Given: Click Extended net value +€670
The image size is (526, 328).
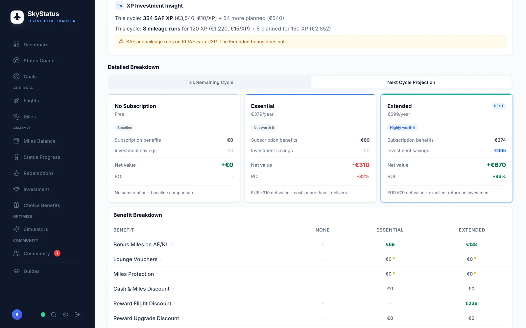Looking at the screenshot, I should tap(496, 165).
